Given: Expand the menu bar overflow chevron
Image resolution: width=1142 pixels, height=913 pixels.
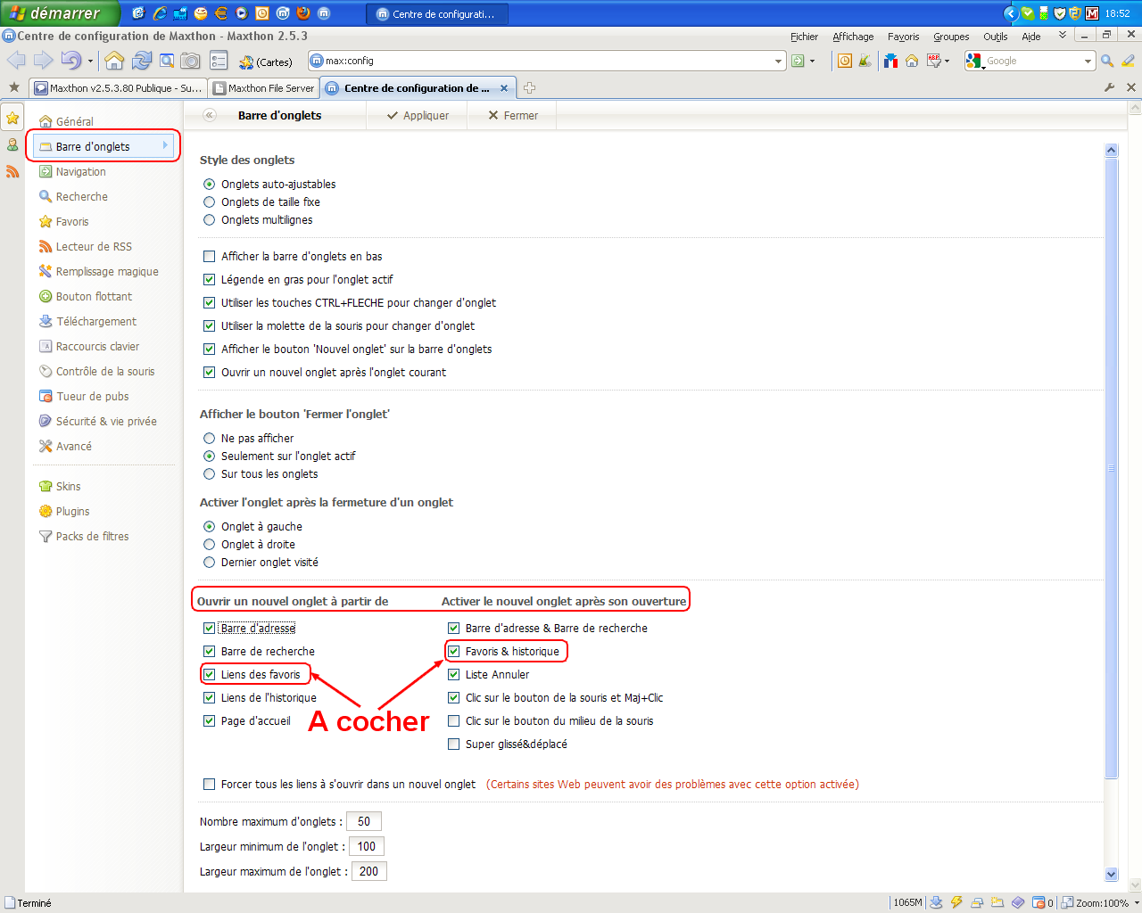Looking at the screenshot, I should [x=1062, y=36].
